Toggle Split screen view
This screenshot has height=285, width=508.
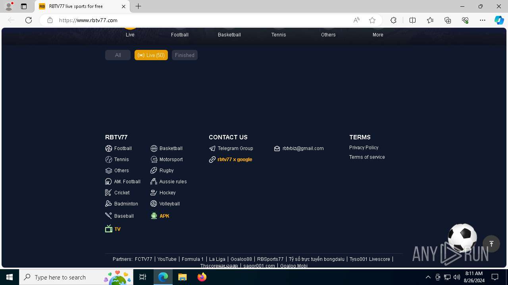point(412,20)
